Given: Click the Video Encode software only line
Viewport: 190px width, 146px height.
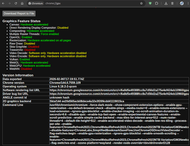Looking at the screenshot, I should click(48, 56).
